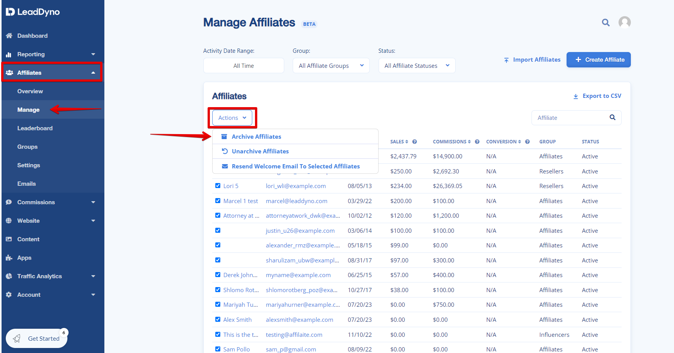The image size is (674, 353).
Task: Click the Unarchive Affiliates undo icon
Action: click(x=225, y=151)
